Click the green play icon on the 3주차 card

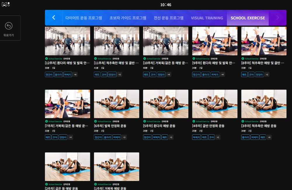[243, 121]
